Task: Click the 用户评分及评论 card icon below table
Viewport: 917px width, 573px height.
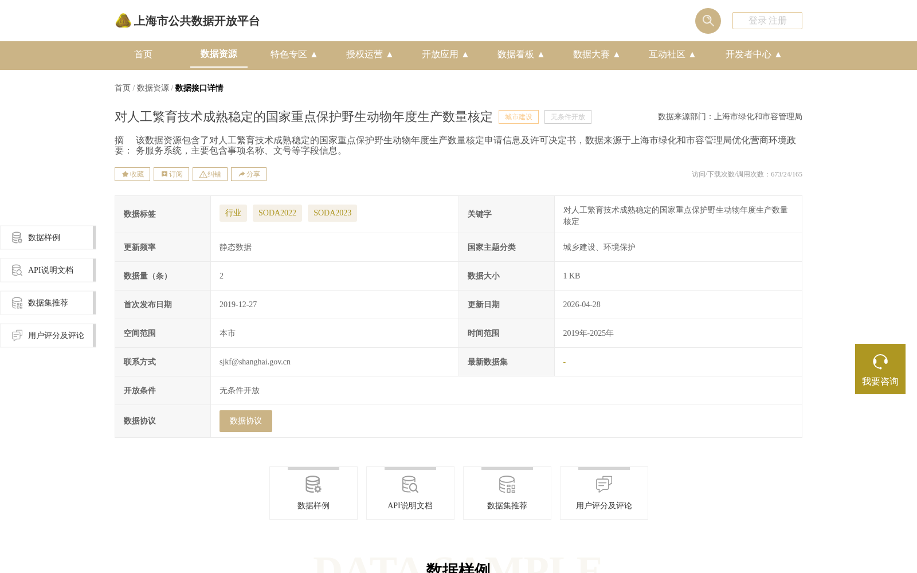Action: point(604,485)
